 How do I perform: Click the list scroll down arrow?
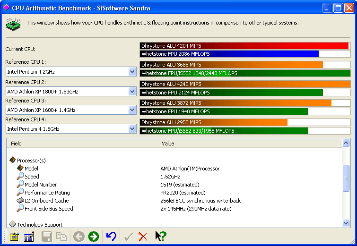pyautogui.click(x=346, y=223)
